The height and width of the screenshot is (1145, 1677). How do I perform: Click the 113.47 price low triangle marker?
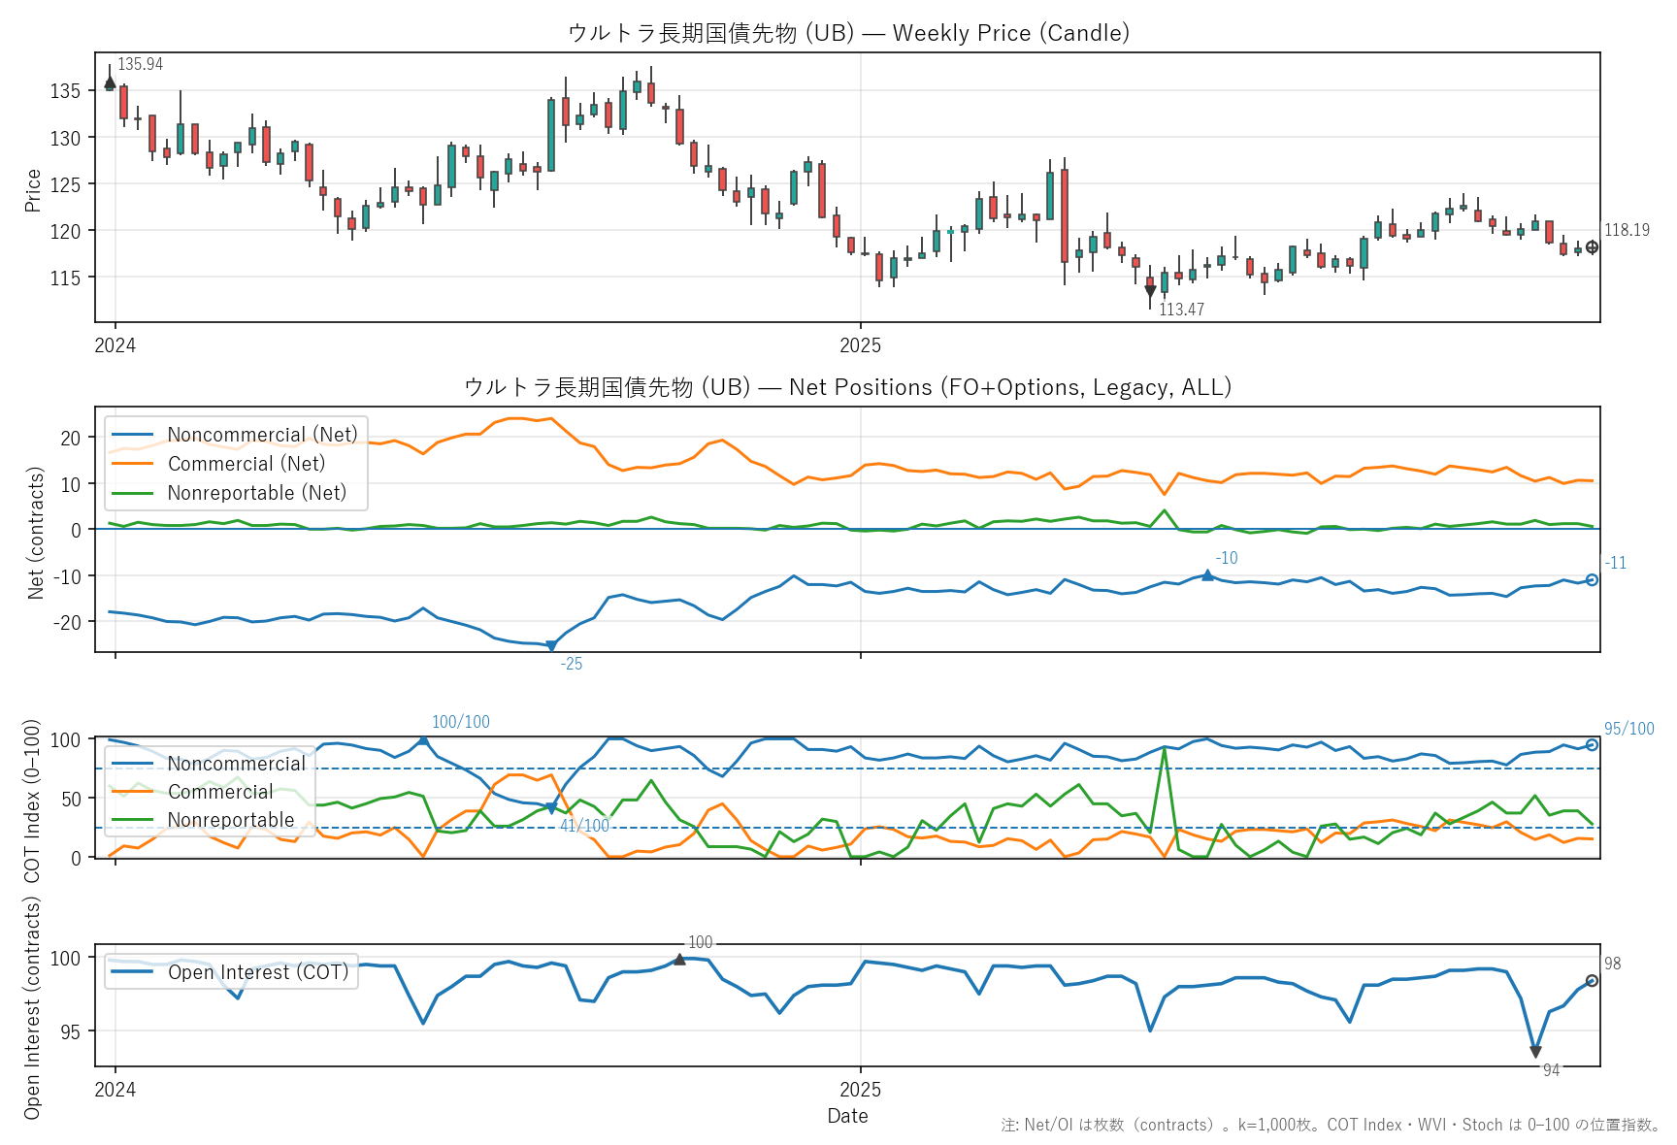coord(1150,291)
